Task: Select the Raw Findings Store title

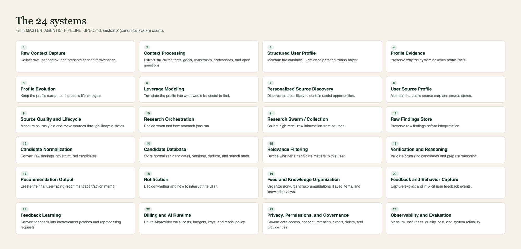Action: [x=411, y=119]
